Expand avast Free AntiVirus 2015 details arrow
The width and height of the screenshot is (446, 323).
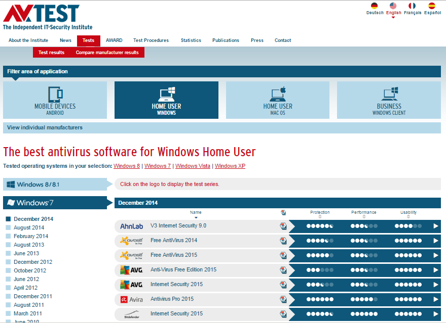[x=435, y=255]
